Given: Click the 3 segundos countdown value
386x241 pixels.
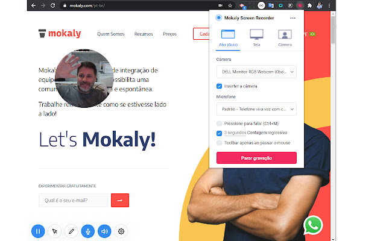Looking at the screenshot, I should 235,133.
